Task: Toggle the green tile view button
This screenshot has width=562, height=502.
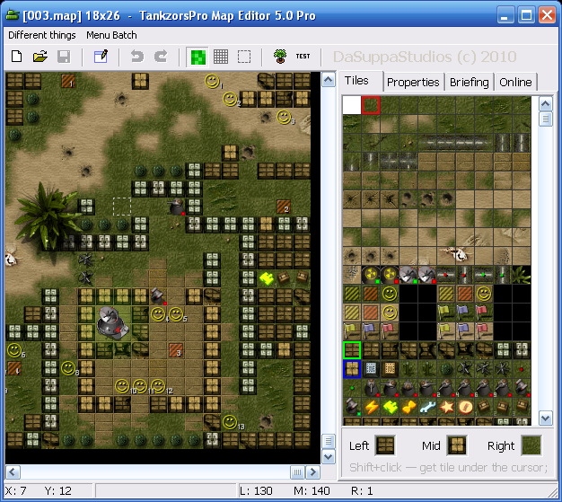Action: point(197,57)
